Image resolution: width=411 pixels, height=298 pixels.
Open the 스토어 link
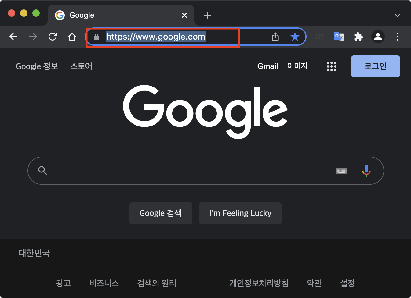click(x=81, y=66)
